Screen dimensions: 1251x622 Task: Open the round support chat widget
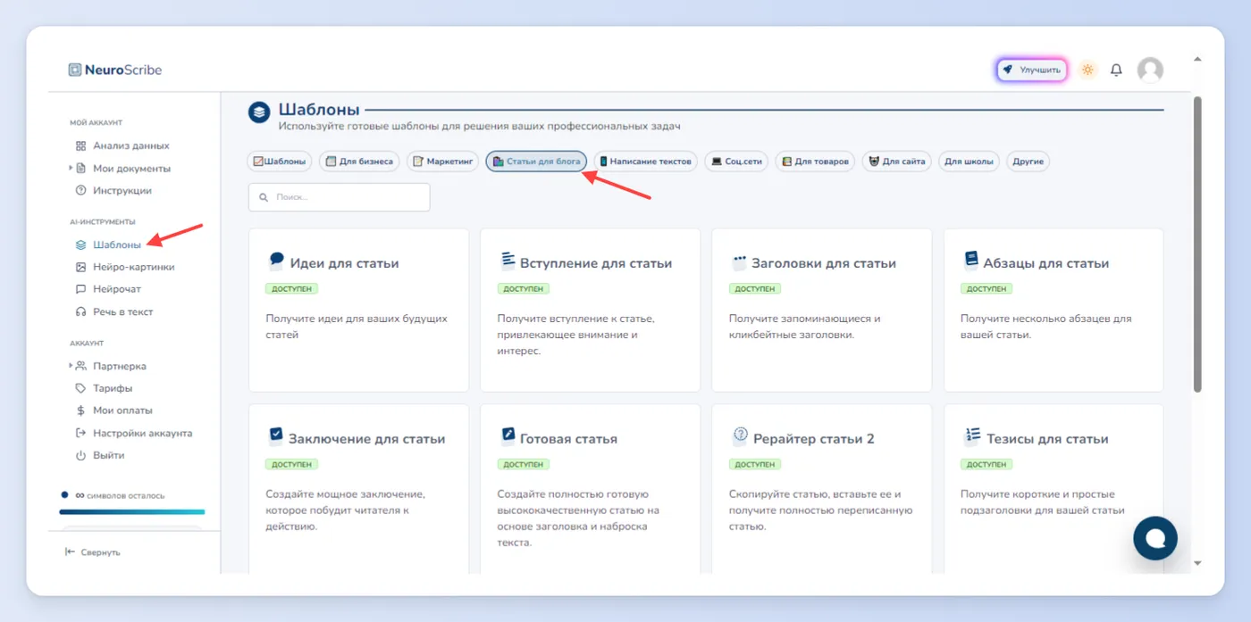tap(1155, 537)
